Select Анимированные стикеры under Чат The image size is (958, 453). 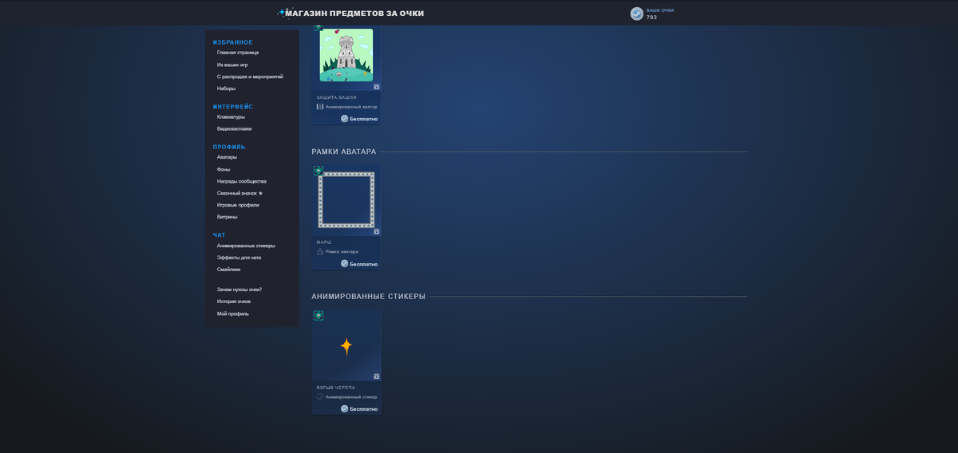(246, 246)
